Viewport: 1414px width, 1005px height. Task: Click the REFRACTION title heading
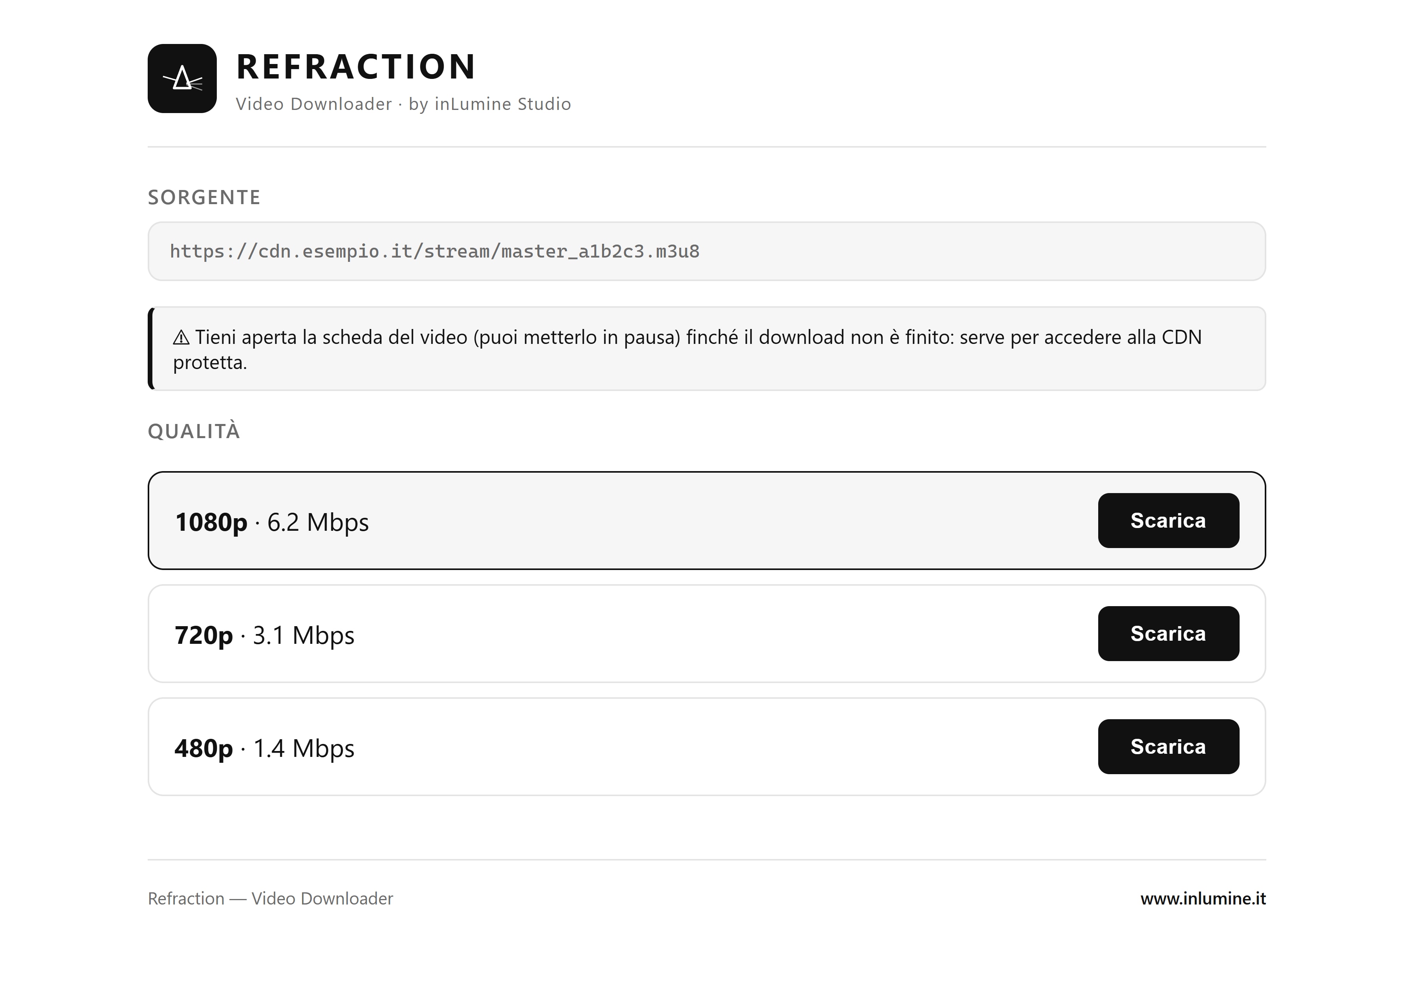coord(356,67)
